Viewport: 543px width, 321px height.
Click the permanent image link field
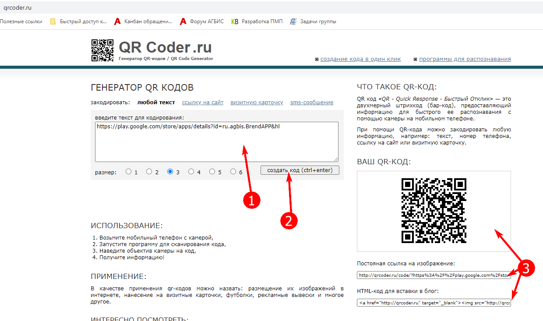click(434, 275)
